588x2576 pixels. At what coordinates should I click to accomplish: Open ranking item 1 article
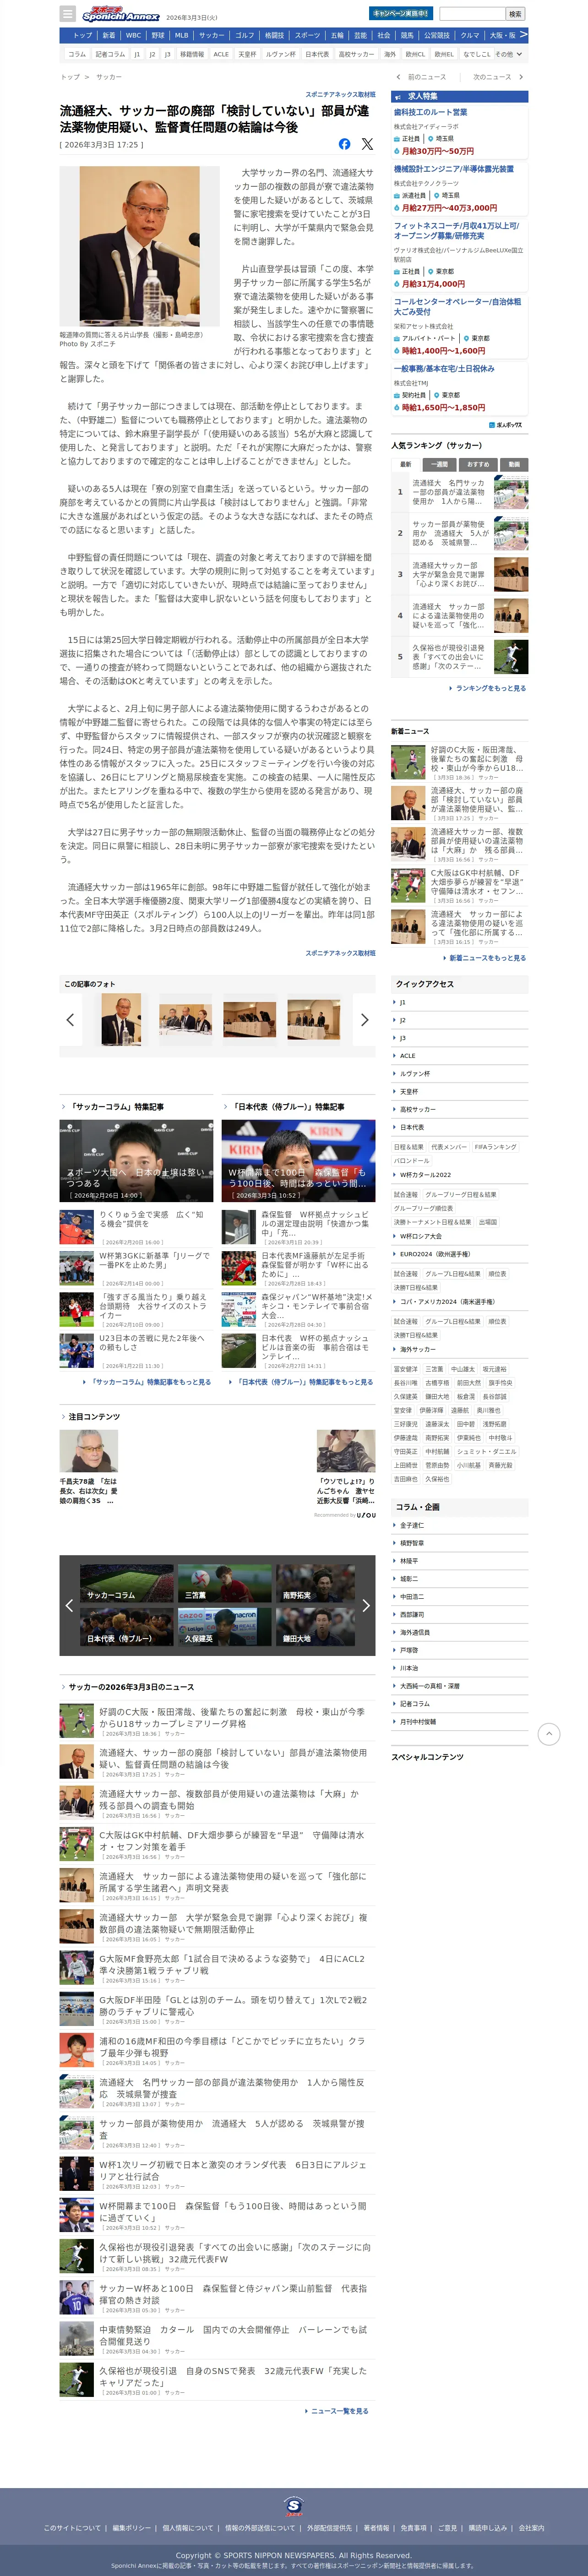(460, 492)
